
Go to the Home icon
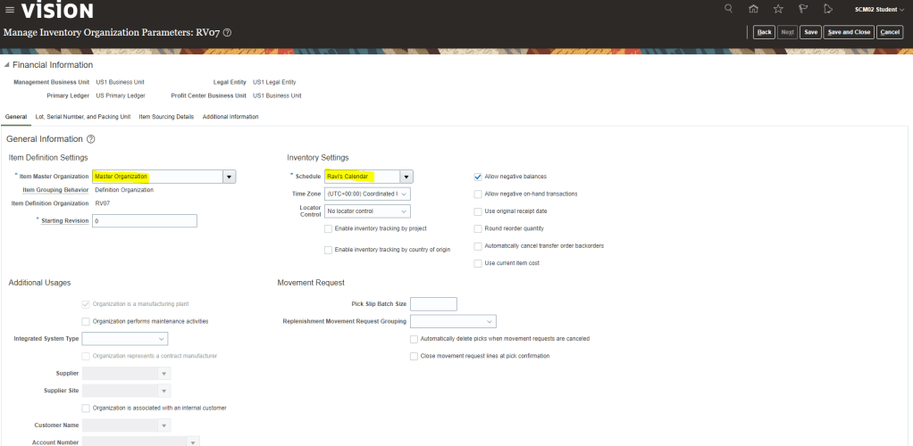[754, 10]
